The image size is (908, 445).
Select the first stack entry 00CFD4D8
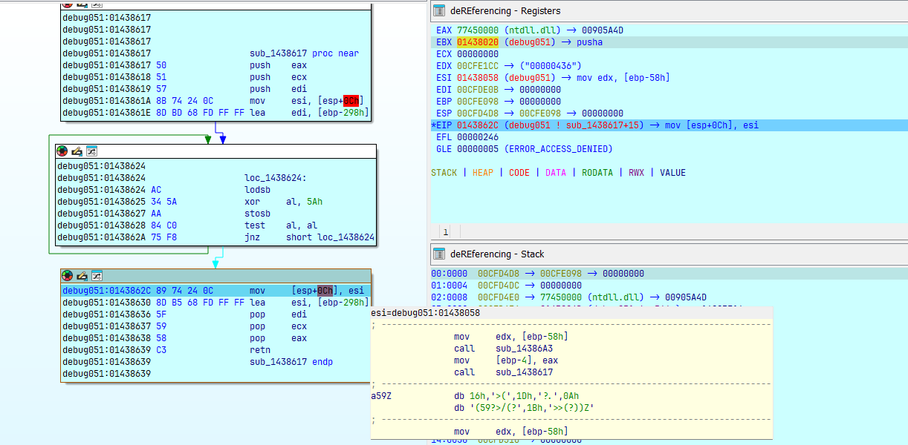pos(498,274)
